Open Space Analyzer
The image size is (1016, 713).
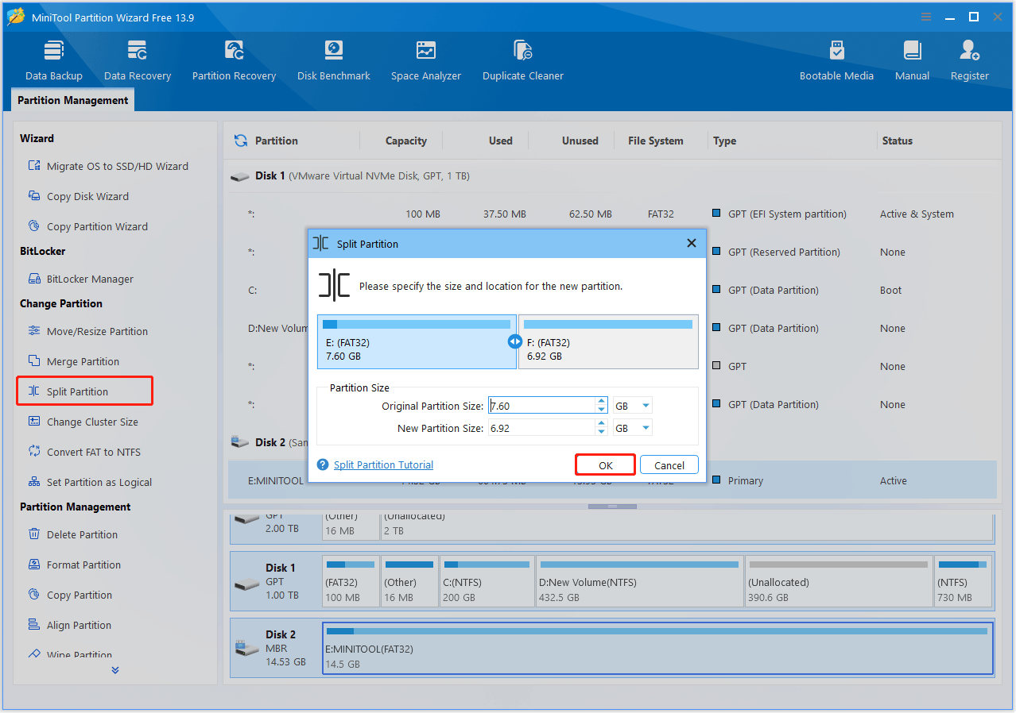coord(426,60)
